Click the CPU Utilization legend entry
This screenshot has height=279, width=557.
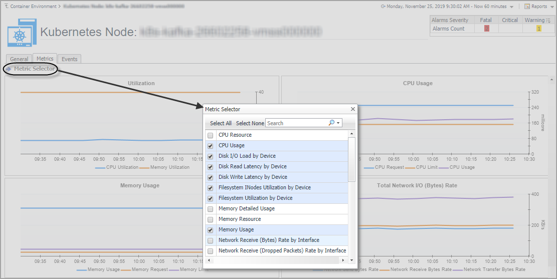coord(117,167)
